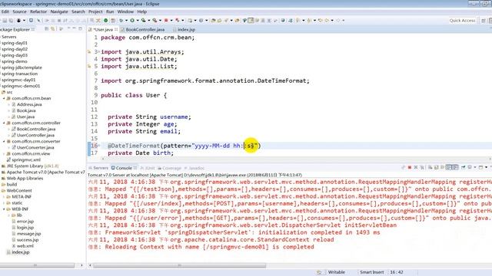Viewport: 492px width, 276px height.
Task: Click the Collapse All icon in Package Explorer
Action: [46, 29]
